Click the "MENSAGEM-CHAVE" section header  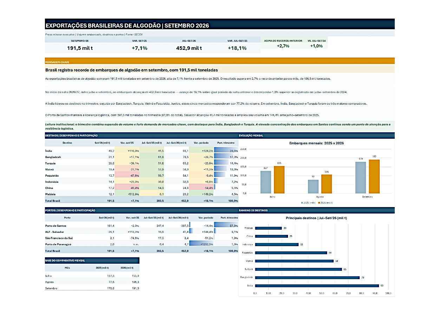coord(219,61)
